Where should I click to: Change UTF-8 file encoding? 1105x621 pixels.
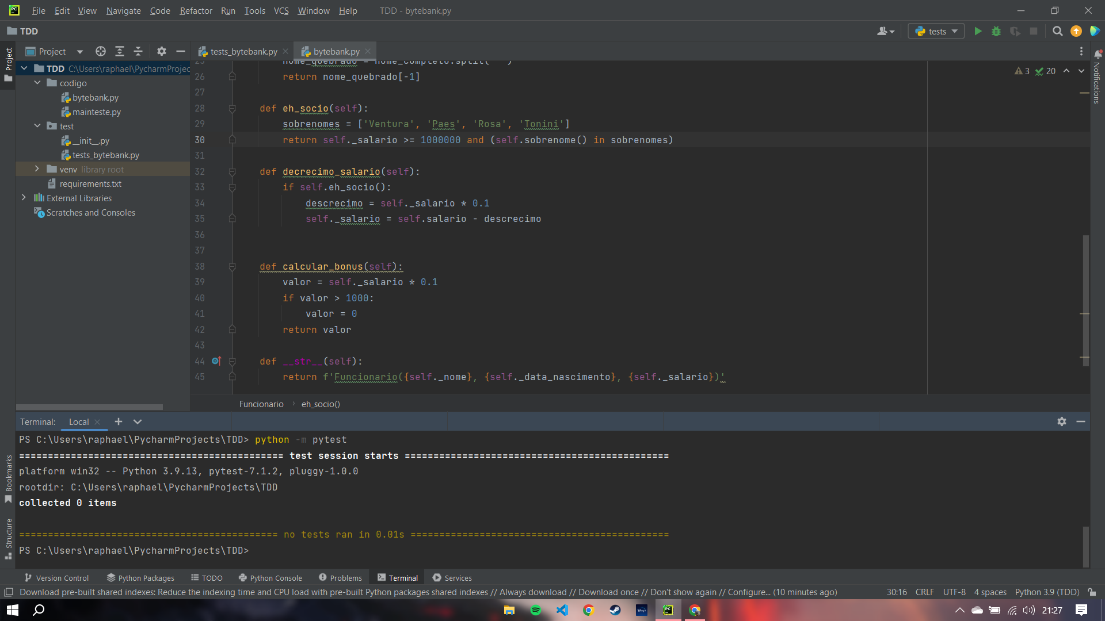pyautogui.click(x=954, y=592)
